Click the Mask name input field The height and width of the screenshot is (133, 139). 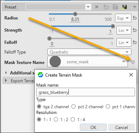[x=86, y=92]
